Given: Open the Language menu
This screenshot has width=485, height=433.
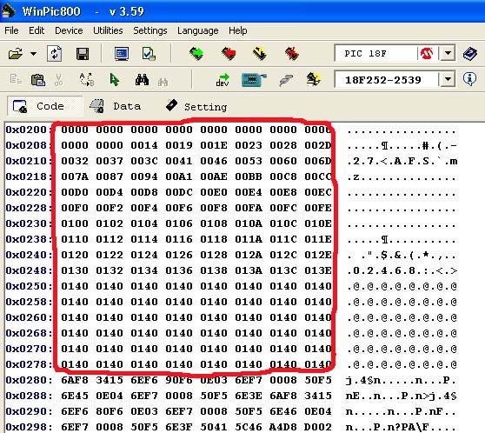Looking at the screenshot, I should coord(197,30).
